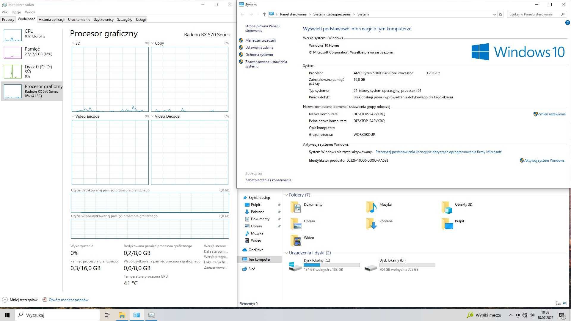Refresh the System control panel page
The width and height of the screenshot is (571, 321).
click(x=501, y=14)
